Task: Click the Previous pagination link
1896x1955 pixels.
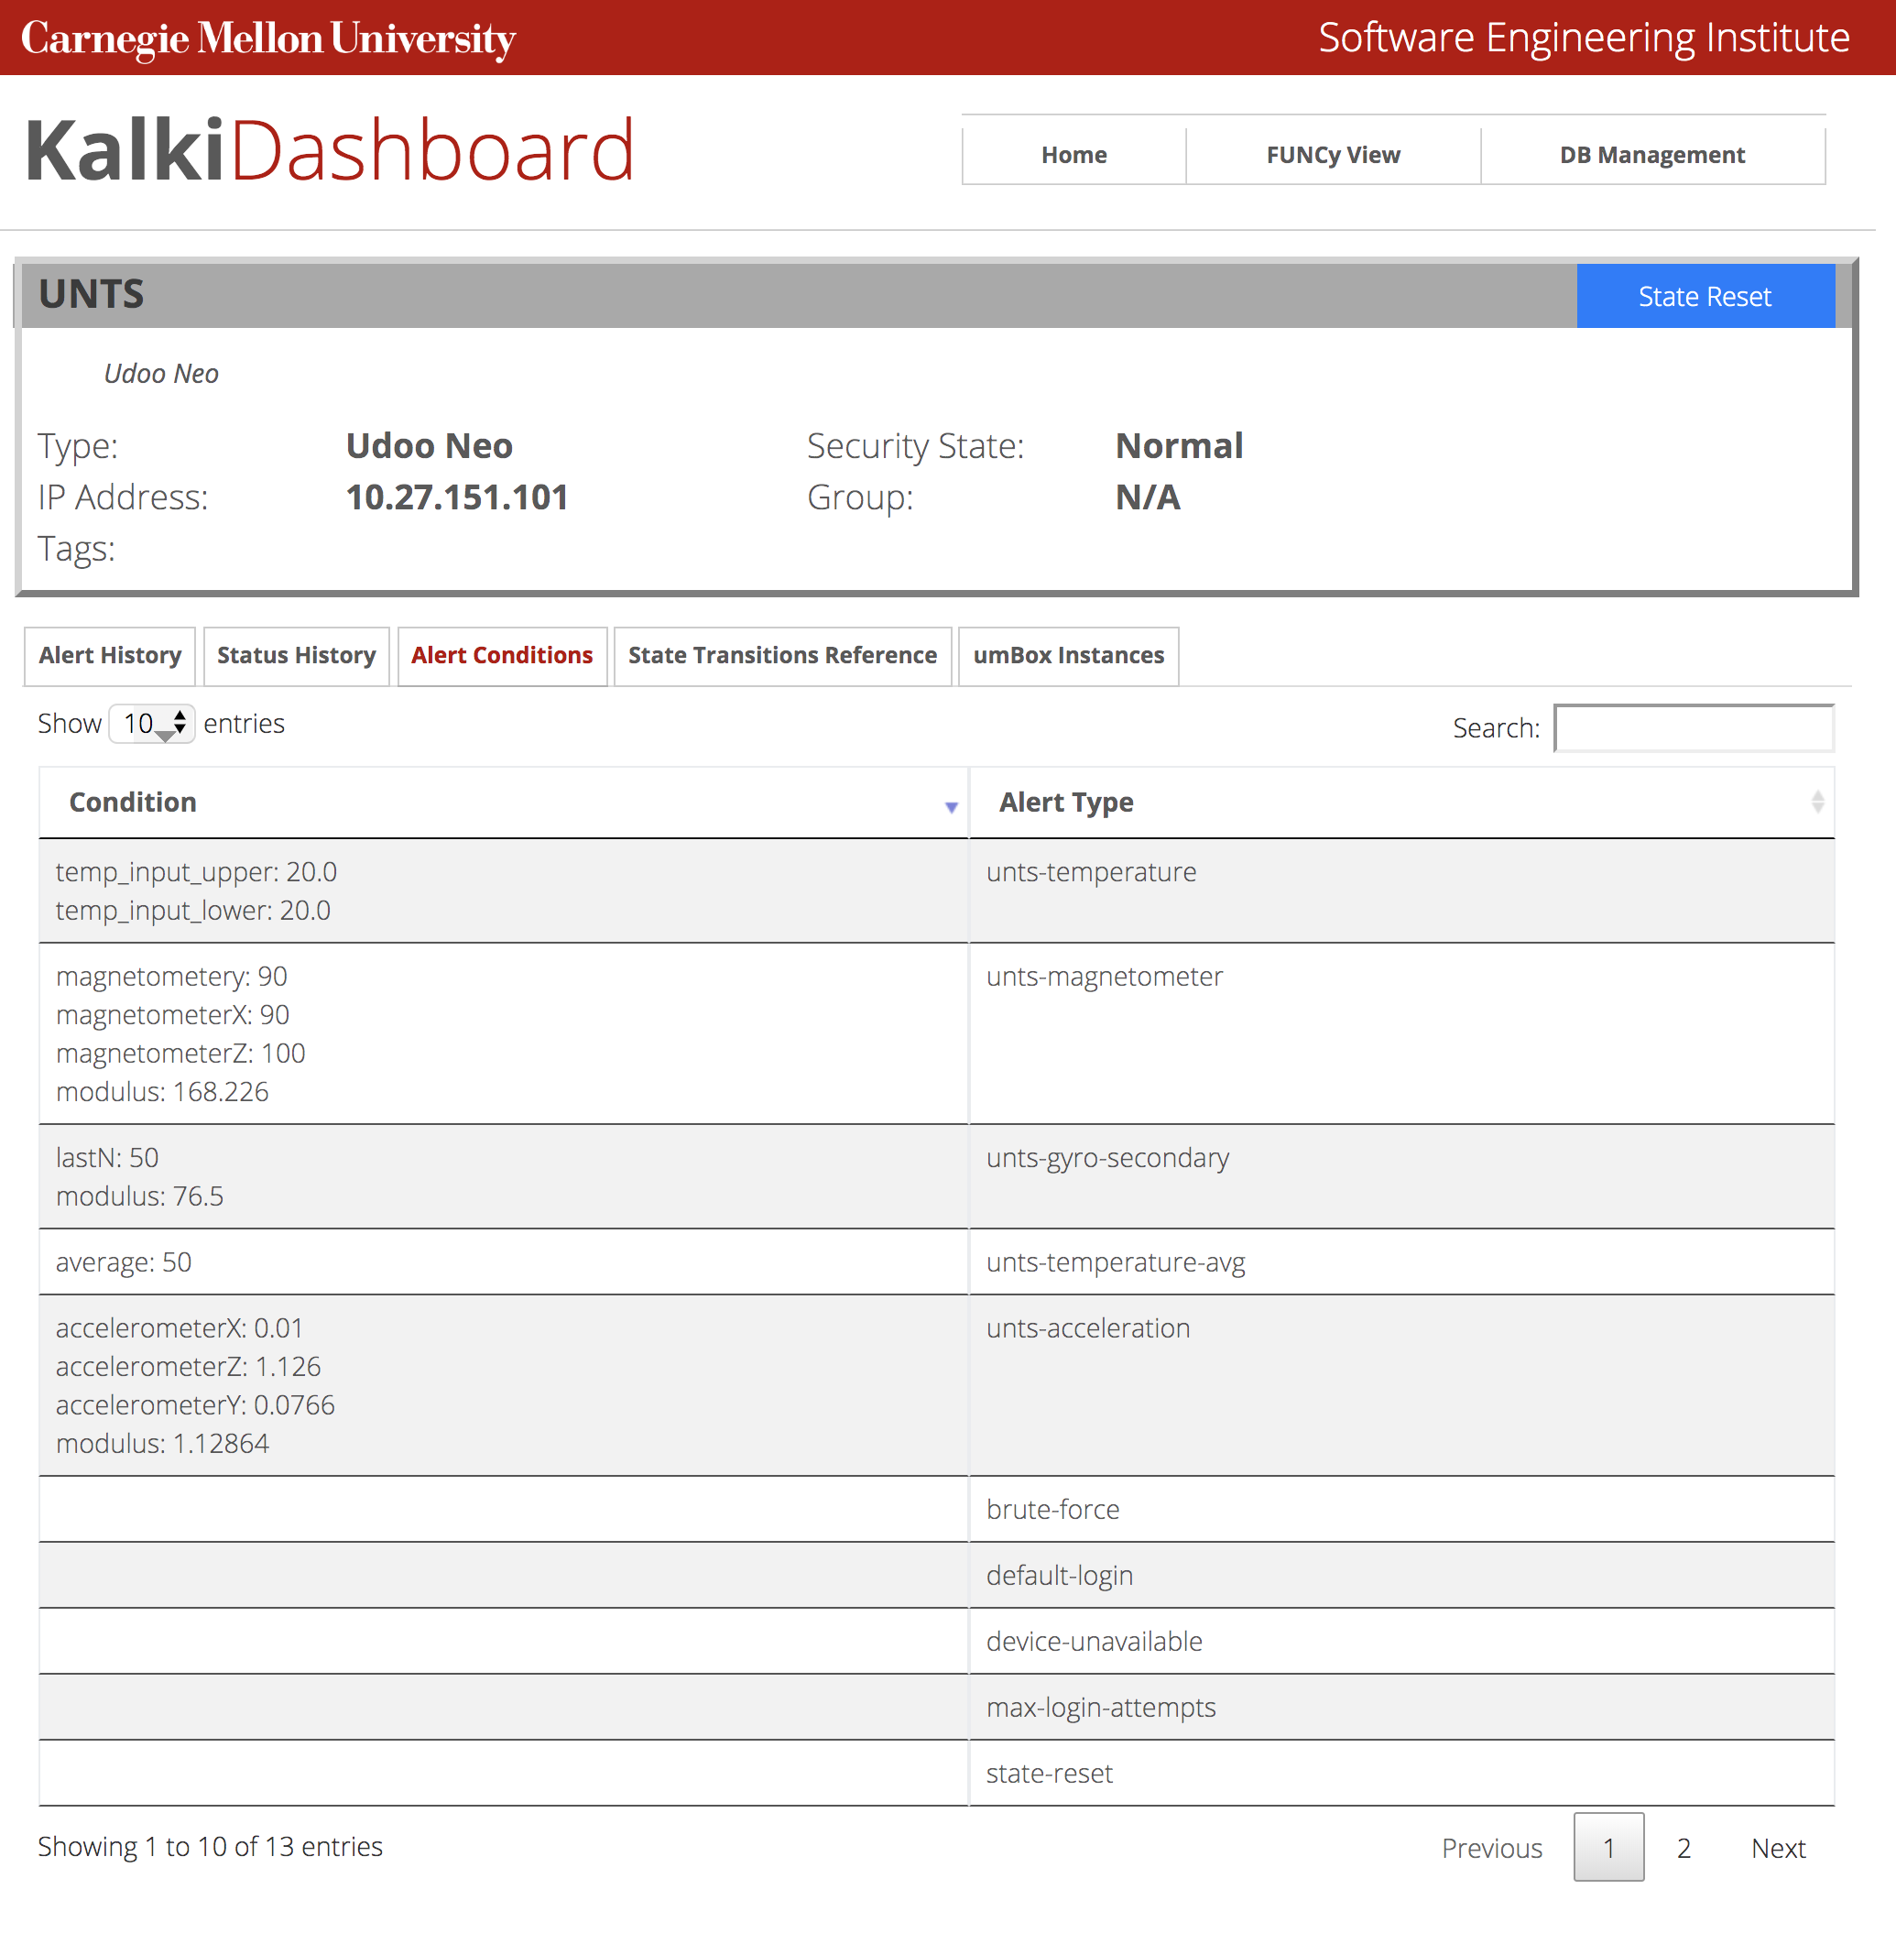Action: [x=1491, y=1849]
